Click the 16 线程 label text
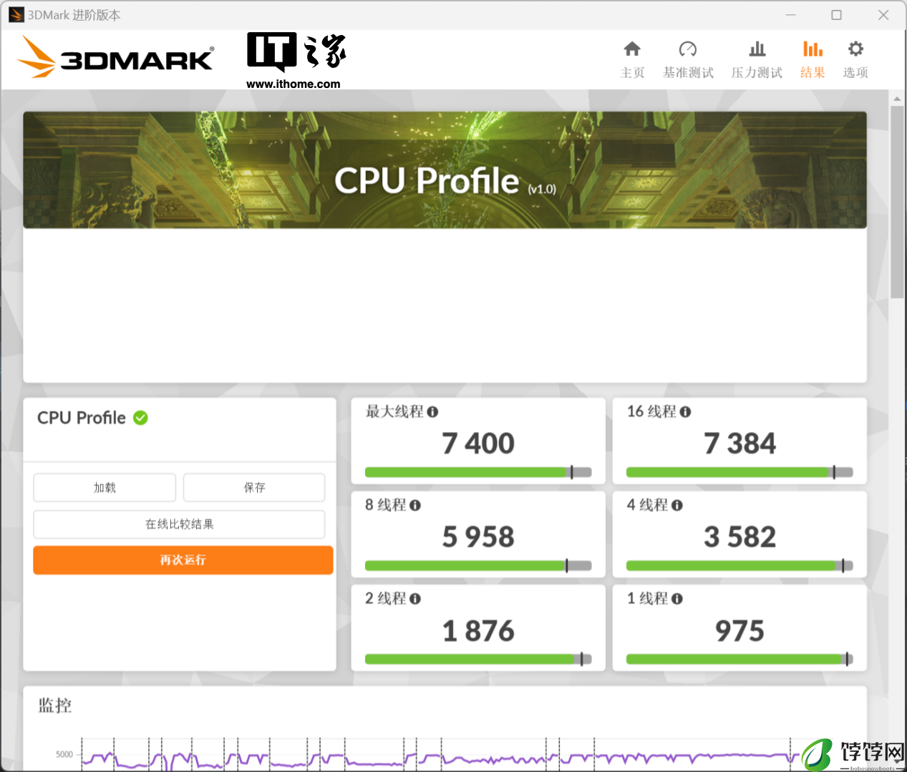Screen dimensions: 907x772 651,411
